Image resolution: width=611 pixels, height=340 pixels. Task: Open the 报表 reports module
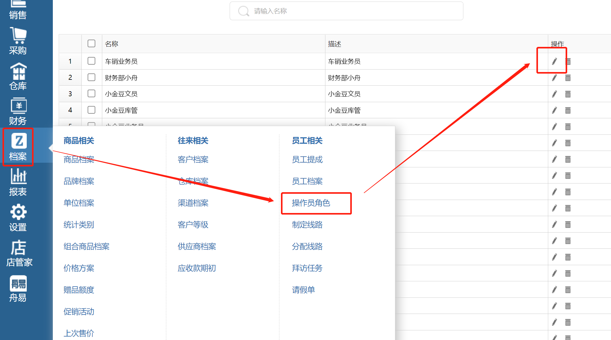(x=18, y=183)
